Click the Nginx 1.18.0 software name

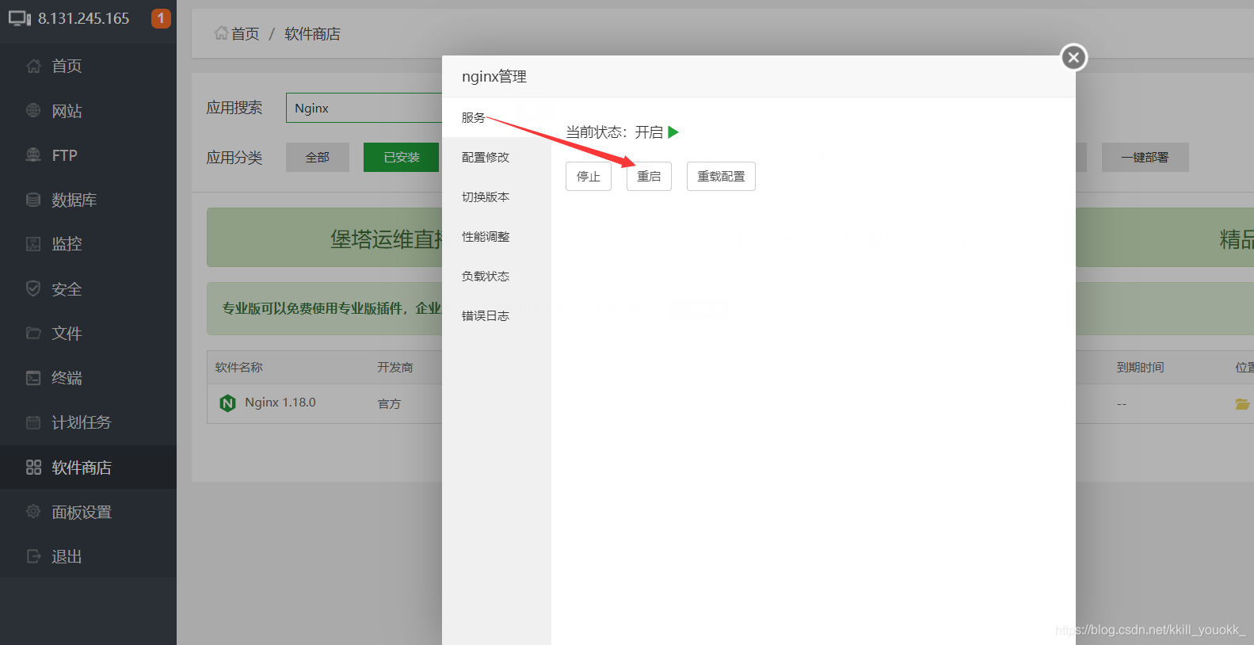click(x=280, y=403)
